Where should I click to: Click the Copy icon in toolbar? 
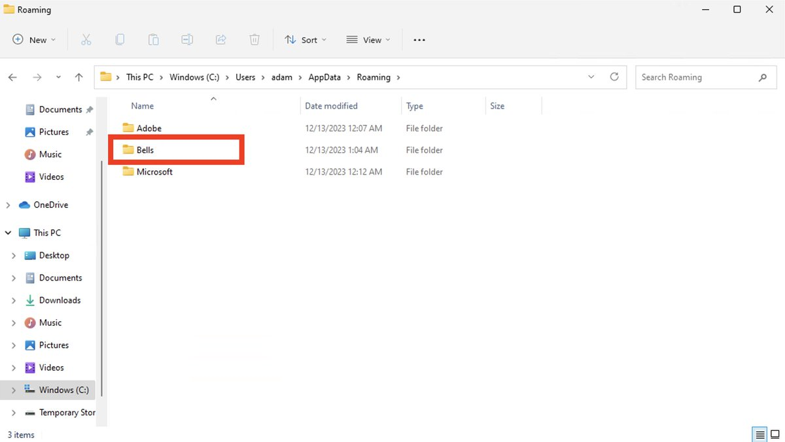click(120, 40)
